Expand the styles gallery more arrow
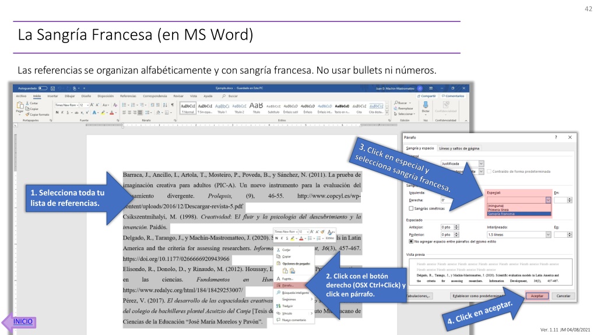This screenshot has height=335, width=597. [x=387, y=113]
